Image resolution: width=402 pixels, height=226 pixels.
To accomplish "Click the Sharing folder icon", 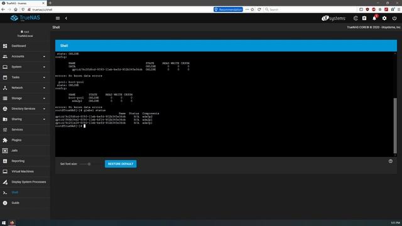I will tap(5, 119).
